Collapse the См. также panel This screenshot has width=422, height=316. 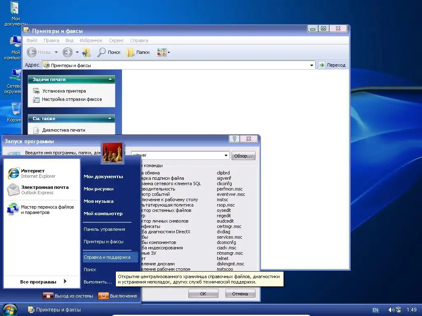110,118
